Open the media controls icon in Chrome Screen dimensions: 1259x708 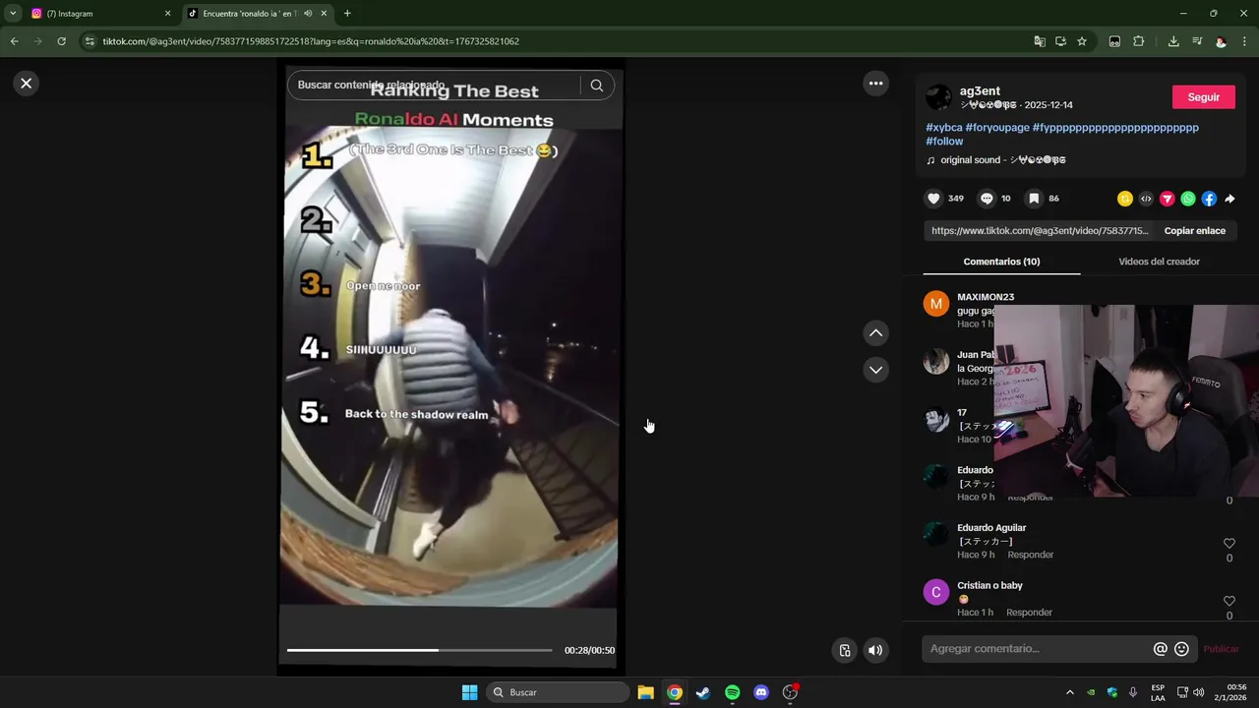pos(1197,41)
